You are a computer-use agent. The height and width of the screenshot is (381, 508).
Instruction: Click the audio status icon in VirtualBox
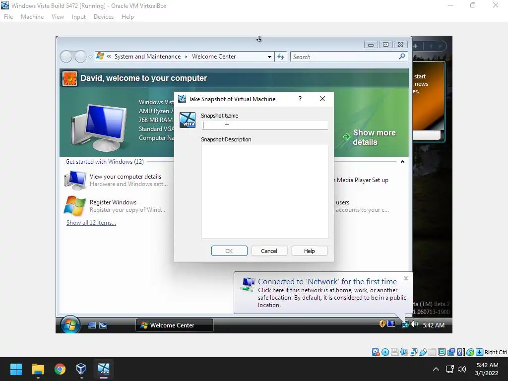tap(404, 352)
